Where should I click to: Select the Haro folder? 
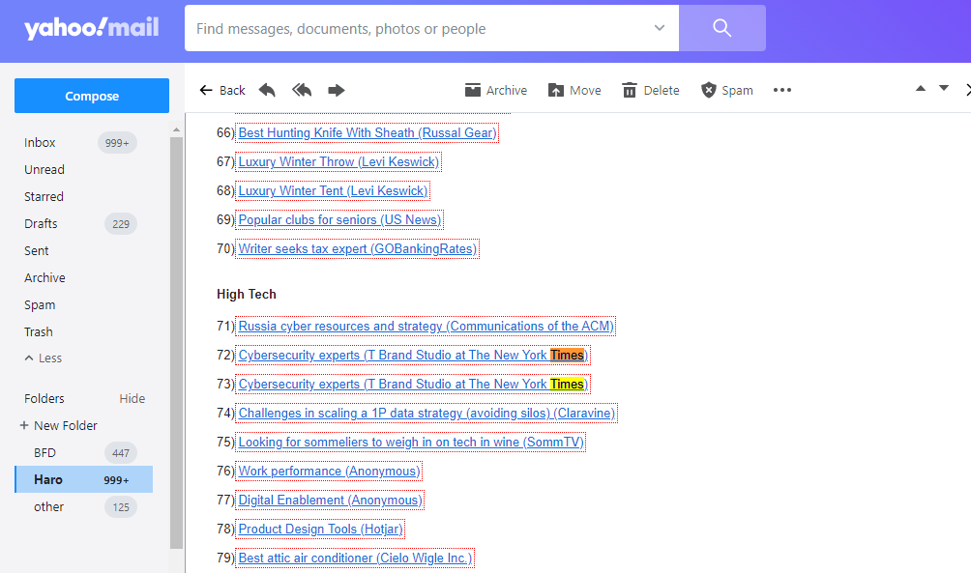coord(84,479)
